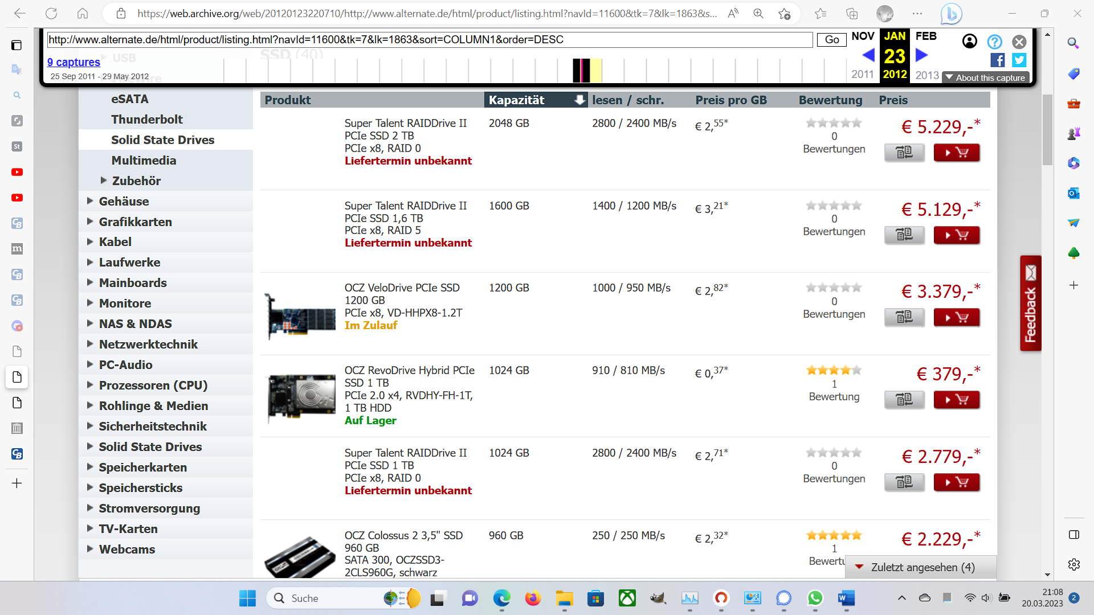Click compare icon for OCZ VeloDrive 1200 GB
This screenshot has height=615, width=1094.
904,317
